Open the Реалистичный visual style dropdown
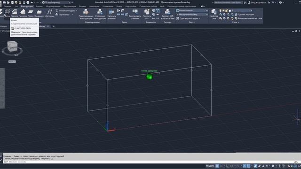The height and width of the screenshot is (169, 301). (192, 10)
